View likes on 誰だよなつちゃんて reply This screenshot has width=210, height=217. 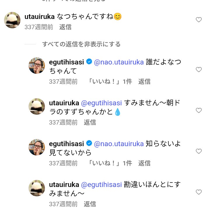110,82
